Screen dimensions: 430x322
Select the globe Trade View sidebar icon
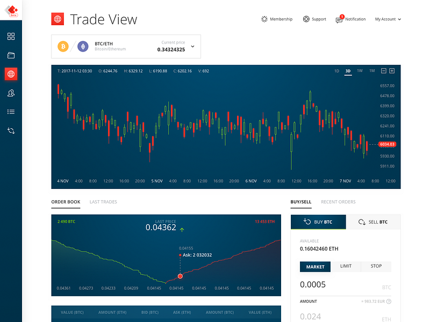(x=12, y=74)
